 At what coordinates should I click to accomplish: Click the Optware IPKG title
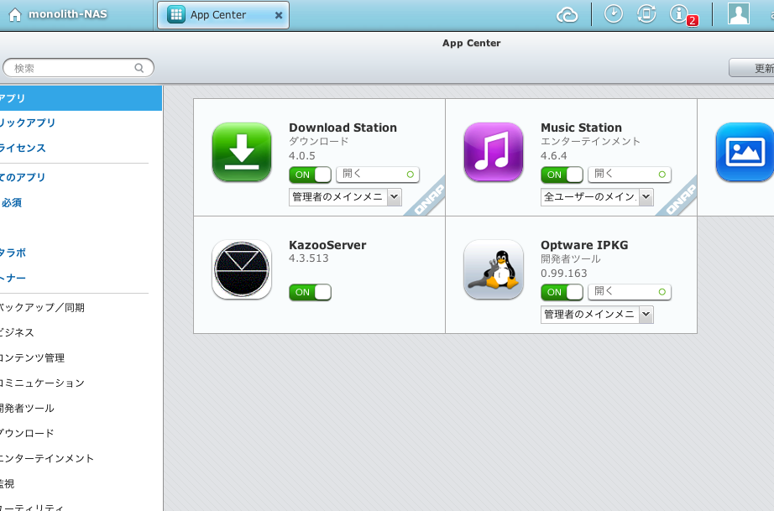point(584,245)
